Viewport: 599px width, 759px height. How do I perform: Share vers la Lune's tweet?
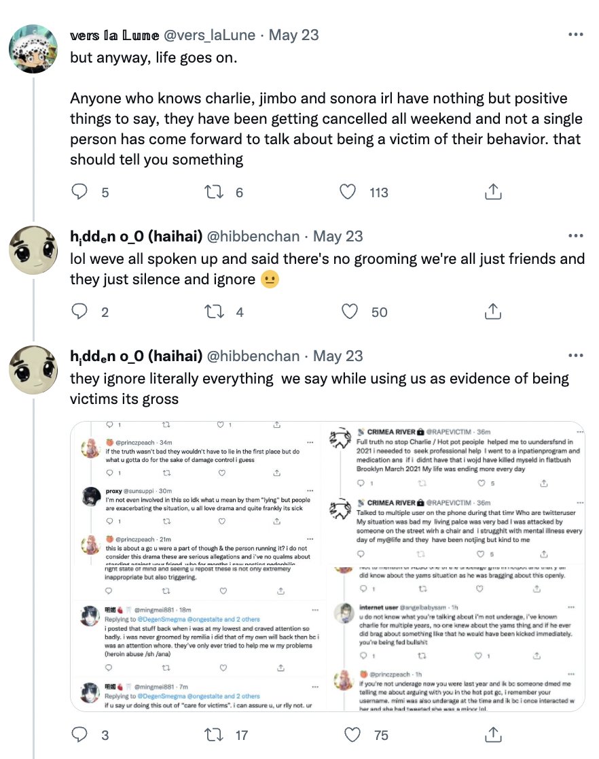pyautogui.click(x=493, y=192)
